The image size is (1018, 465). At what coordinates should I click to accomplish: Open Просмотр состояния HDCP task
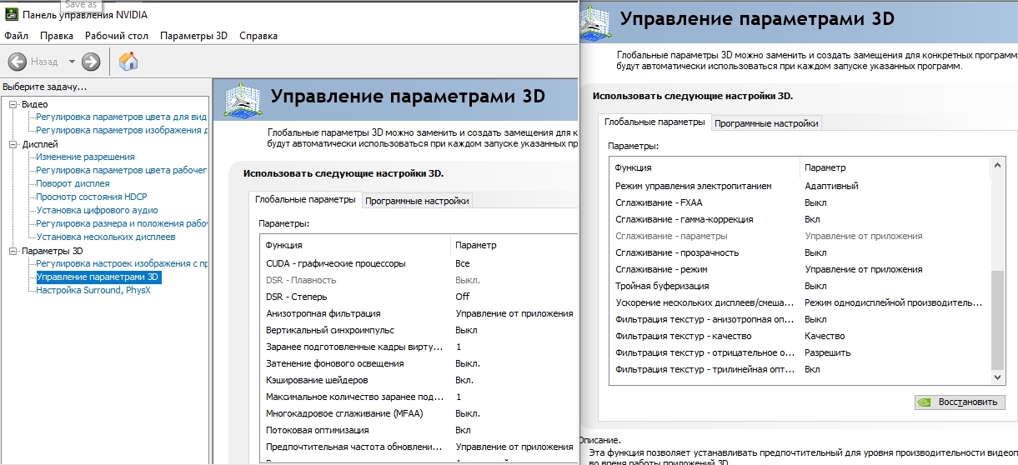pos(92,197)
